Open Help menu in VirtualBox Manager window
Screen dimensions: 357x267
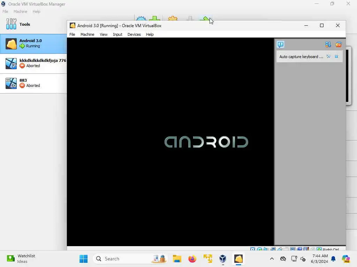point(36,11)
